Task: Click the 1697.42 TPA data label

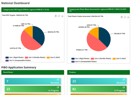Action: (25, 24)
